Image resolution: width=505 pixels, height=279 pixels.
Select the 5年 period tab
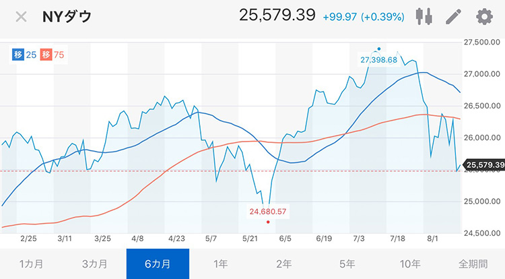[347, 264]
